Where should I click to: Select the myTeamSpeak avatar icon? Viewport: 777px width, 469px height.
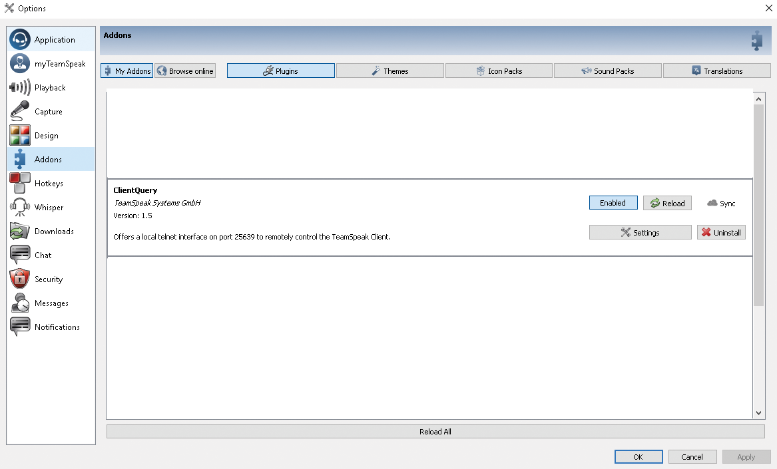[20, 63]
